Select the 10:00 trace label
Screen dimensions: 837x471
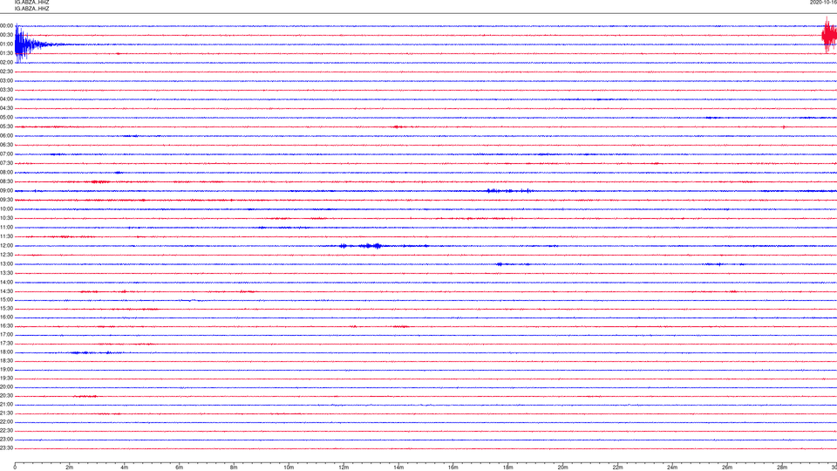point(6,208)
